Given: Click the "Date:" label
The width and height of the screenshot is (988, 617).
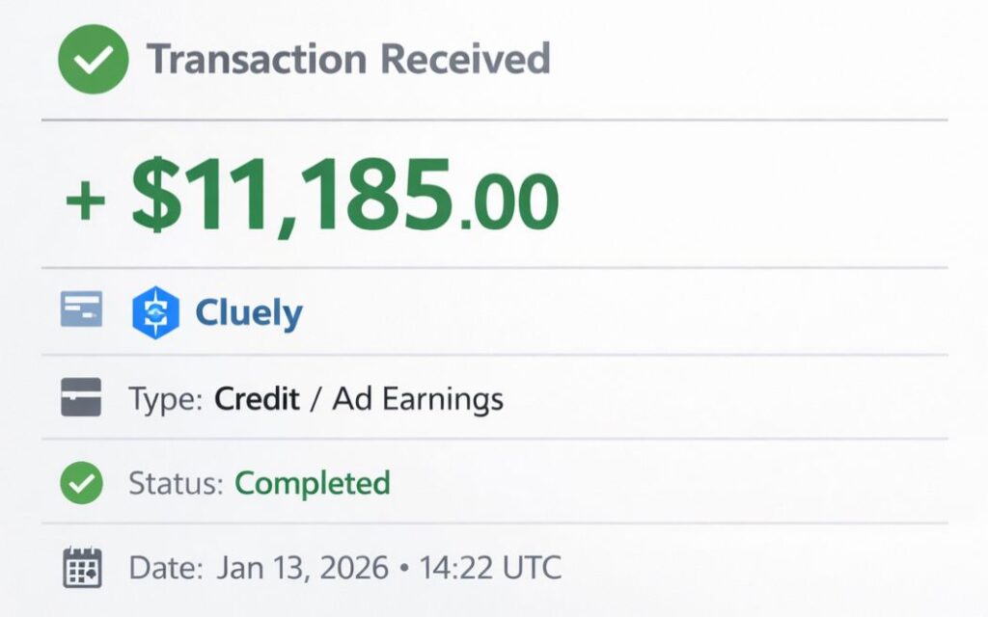Looking at the screenshot, I should 165,568.
